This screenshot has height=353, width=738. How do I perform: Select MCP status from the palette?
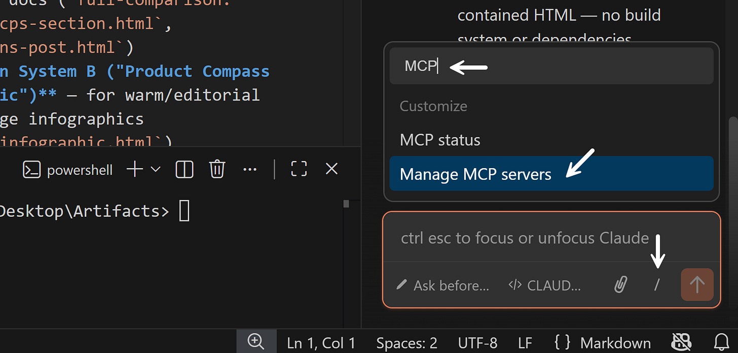coord(439,140)
